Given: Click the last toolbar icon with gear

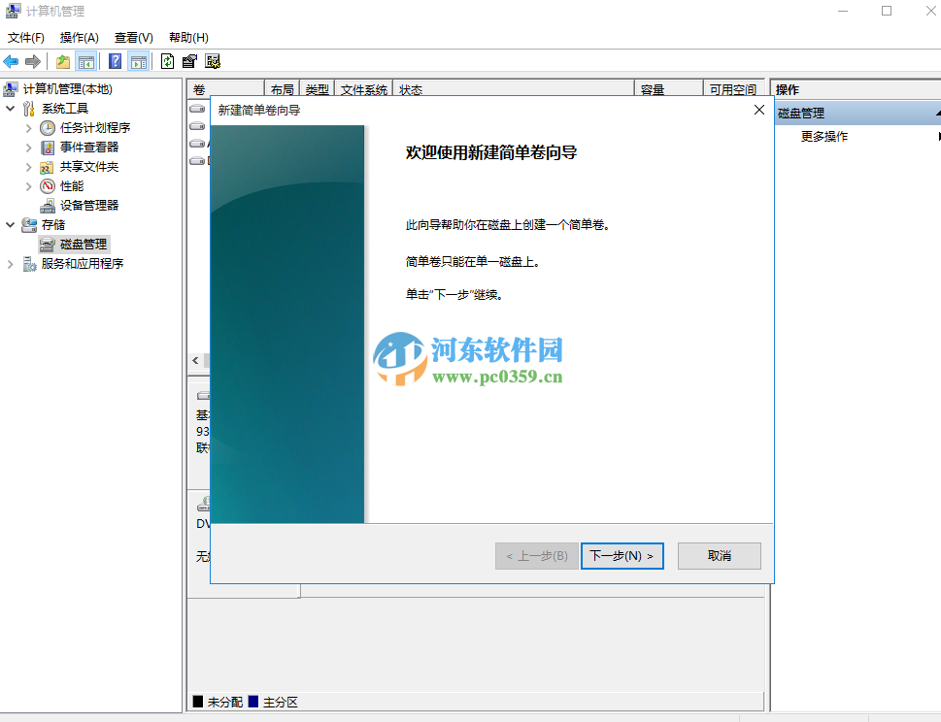Looking at the screenshot, I should 212,61.
